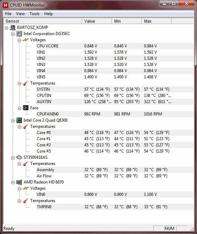This screenshot has width=197, height=234.
Task: Select the VIN2 voltage row
Action: pos(115,58)
